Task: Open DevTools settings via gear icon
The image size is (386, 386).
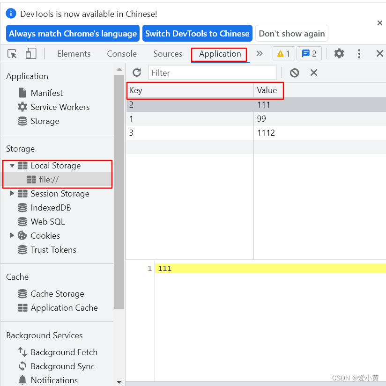Action: click(x=339, y=53)
